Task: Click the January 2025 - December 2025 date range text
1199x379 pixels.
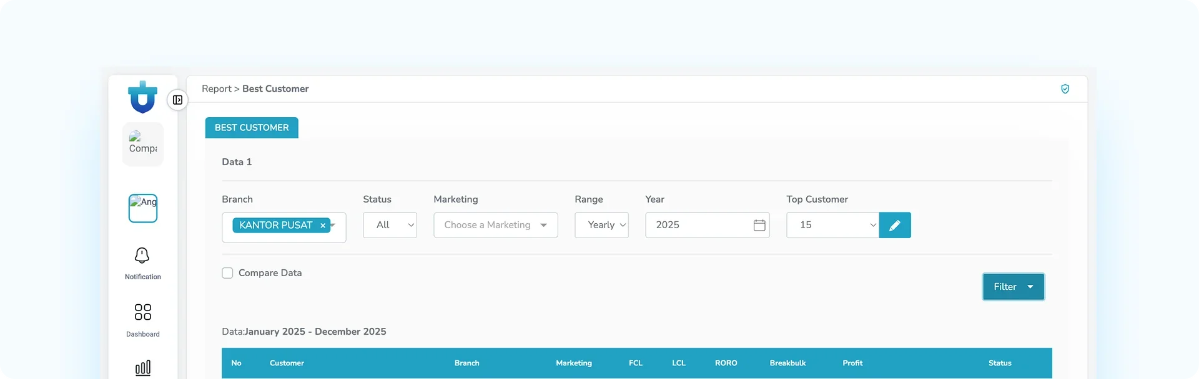Action: pos(315,332)
